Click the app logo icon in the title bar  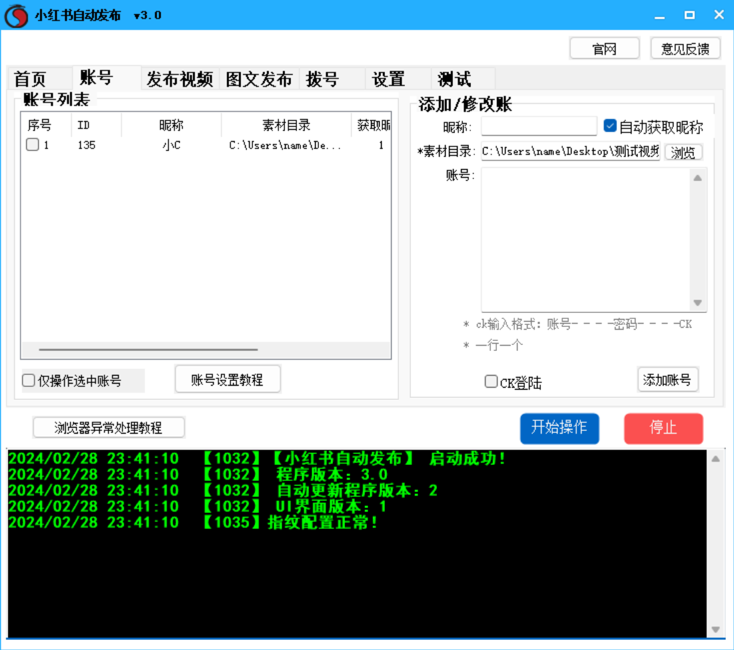coord(16,15)
